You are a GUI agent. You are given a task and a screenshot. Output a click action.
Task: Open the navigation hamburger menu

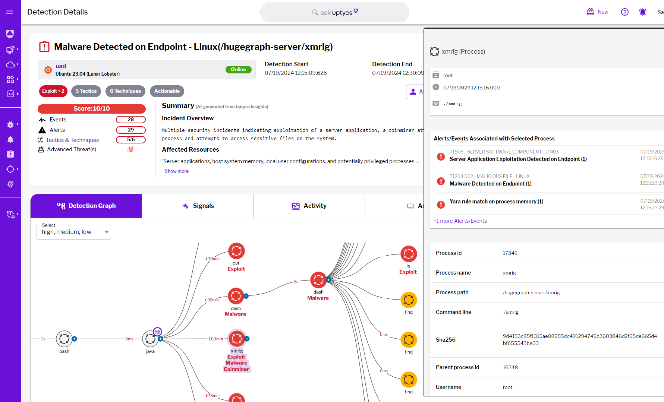click(10, 12)
